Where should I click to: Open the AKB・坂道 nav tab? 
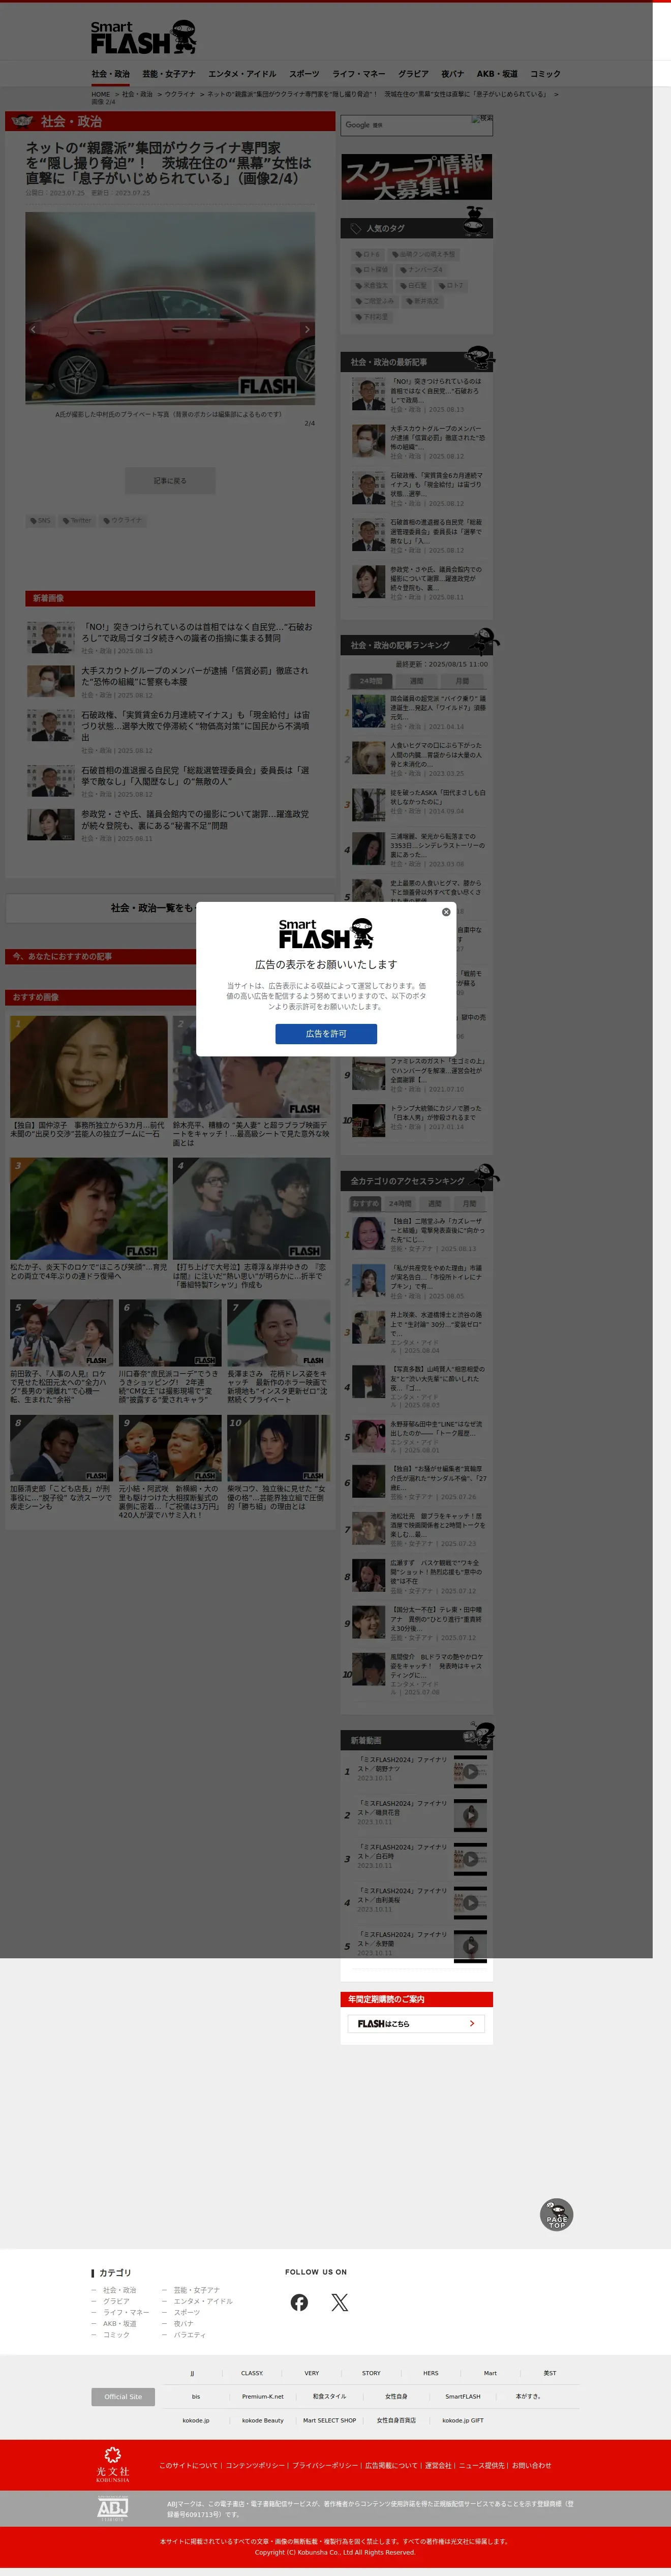(497, 74)
